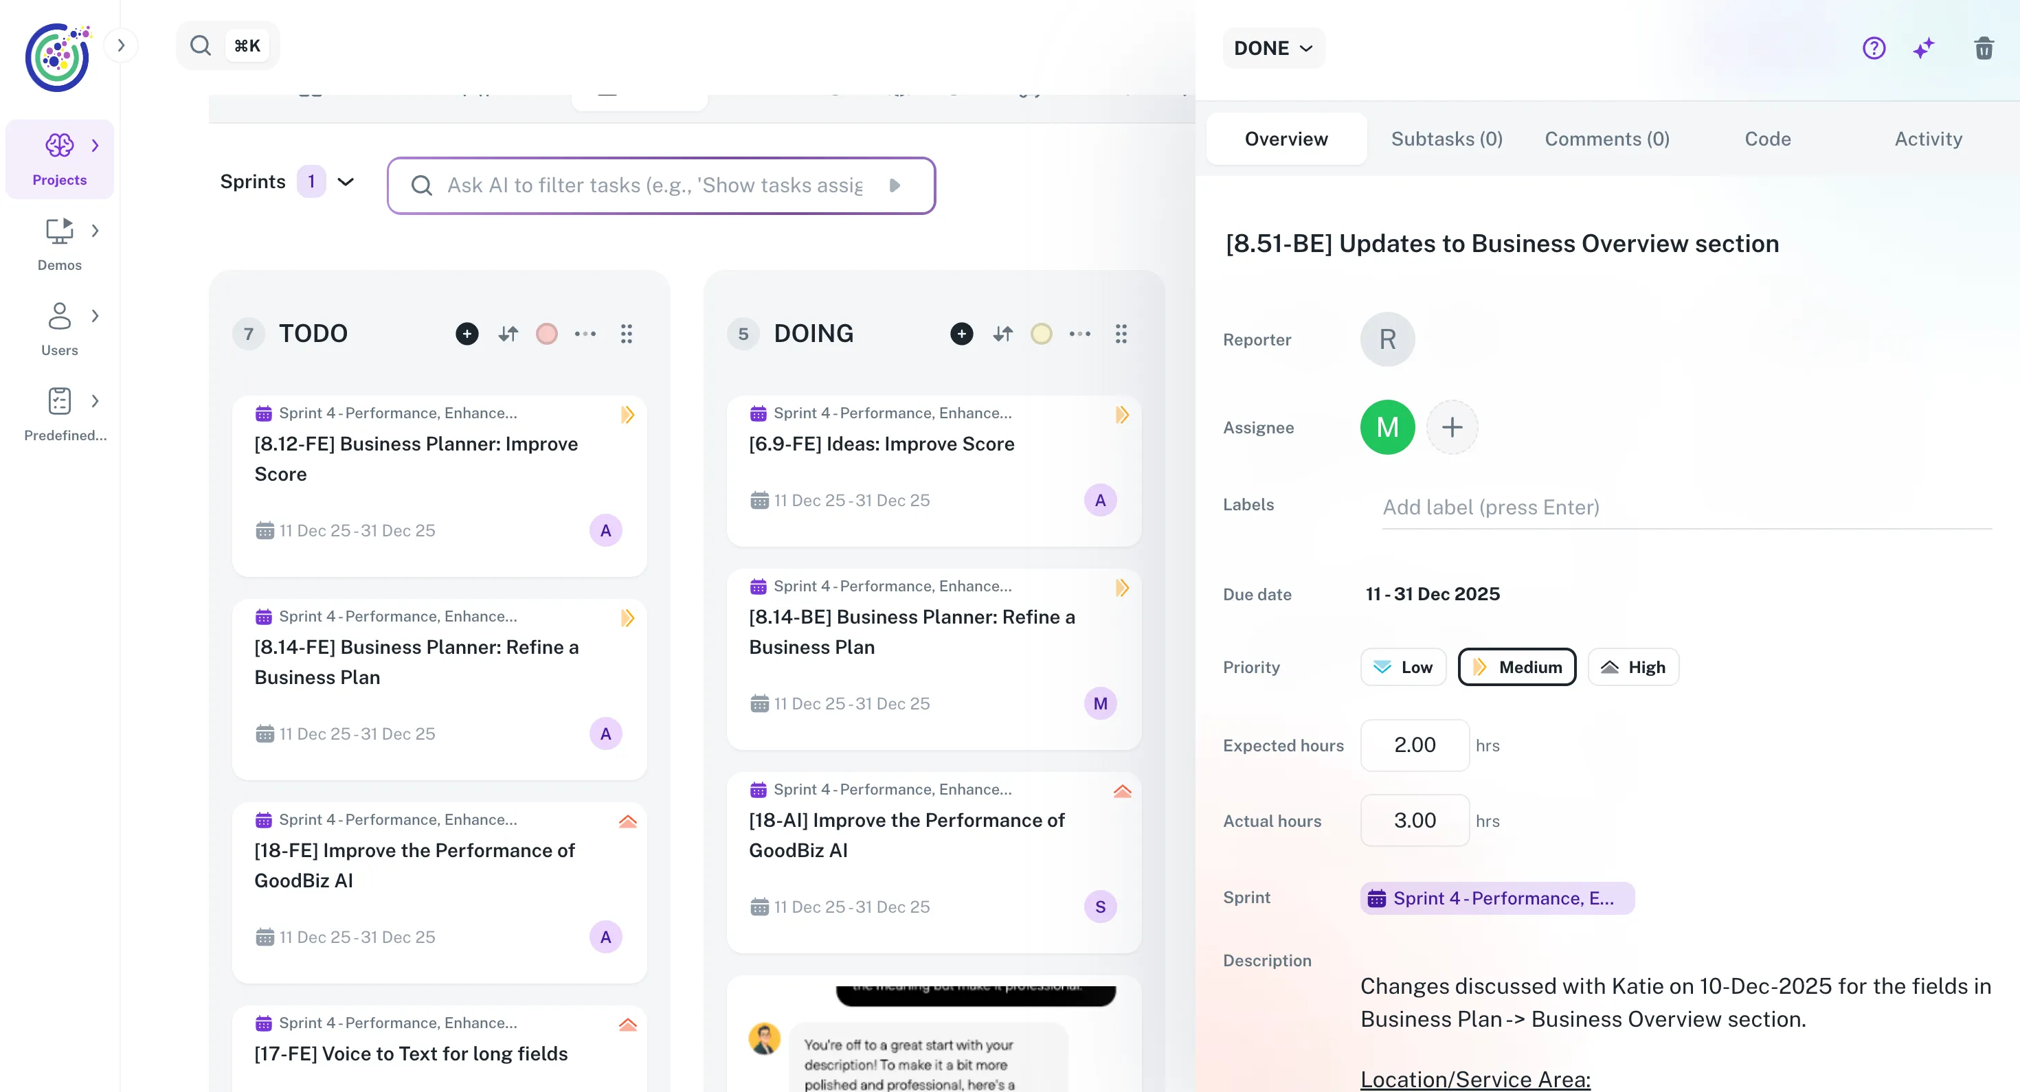2020x1092 pixels.
Task: Click DOING column drag handle
Action: (1121, 334)
